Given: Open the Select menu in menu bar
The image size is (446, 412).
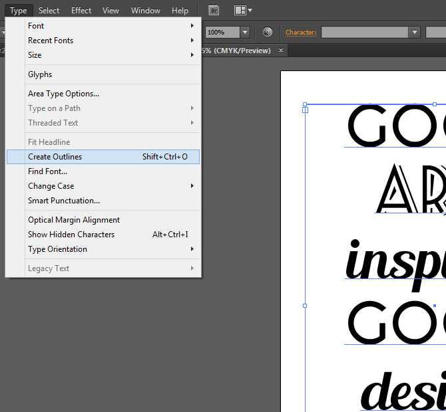Looking at the screenshot, I should click(x=49, y=11).
